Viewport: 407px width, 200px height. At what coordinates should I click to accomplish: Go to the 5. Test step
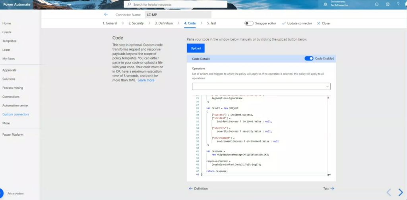coord(211,23)
